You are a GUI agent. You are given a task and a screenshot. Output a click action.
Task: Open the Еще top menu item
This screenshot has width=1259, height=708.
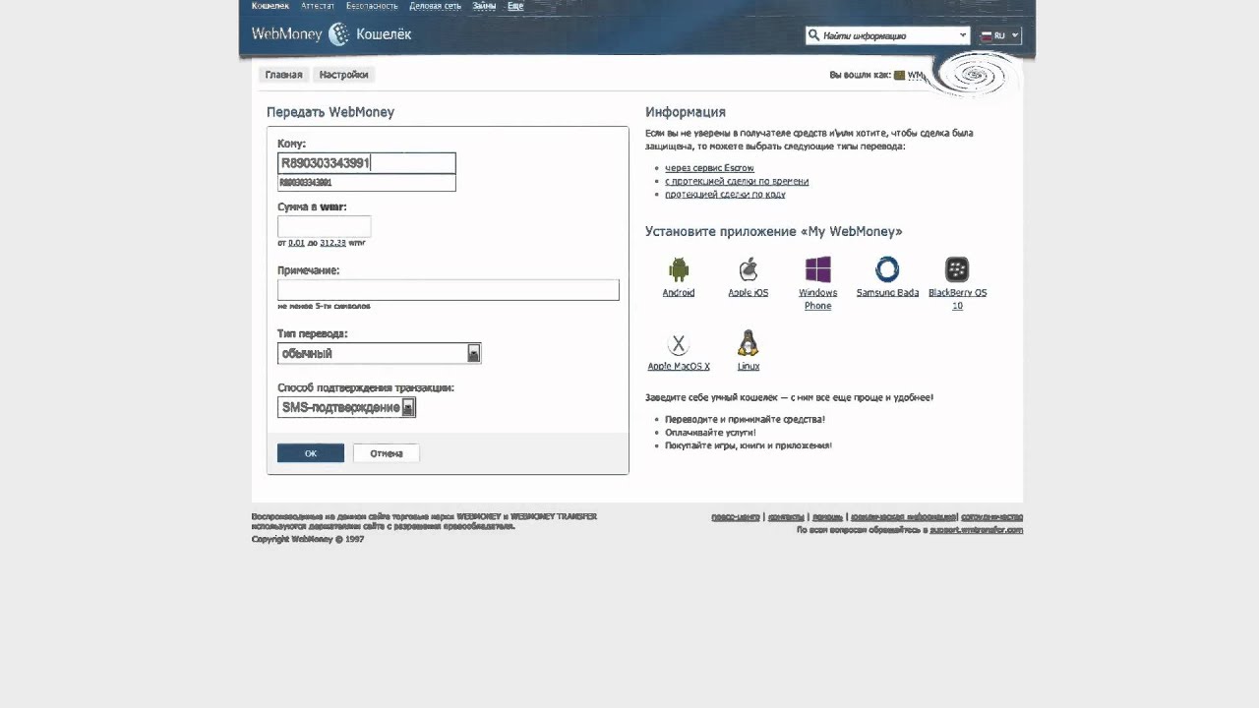coord(515,6)
